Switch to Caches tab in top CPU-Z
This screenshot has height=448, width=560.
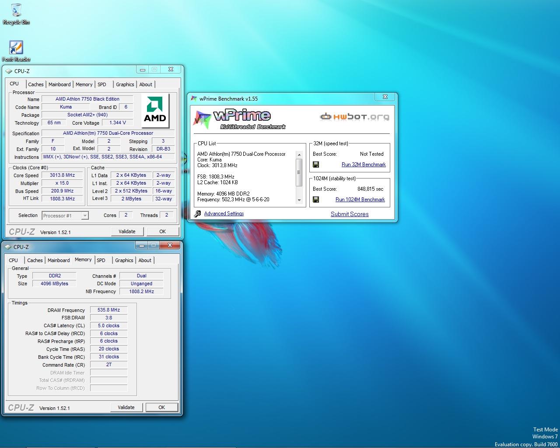36,84
